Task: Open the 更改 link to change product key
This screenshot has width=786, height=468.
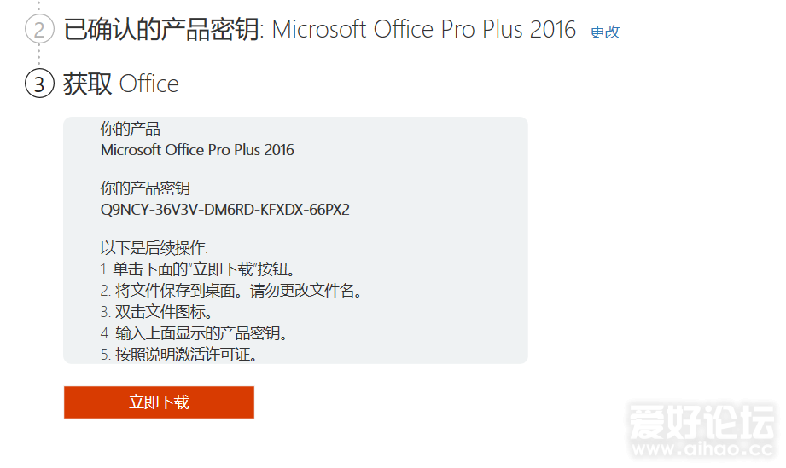Action: click(604, 32)
